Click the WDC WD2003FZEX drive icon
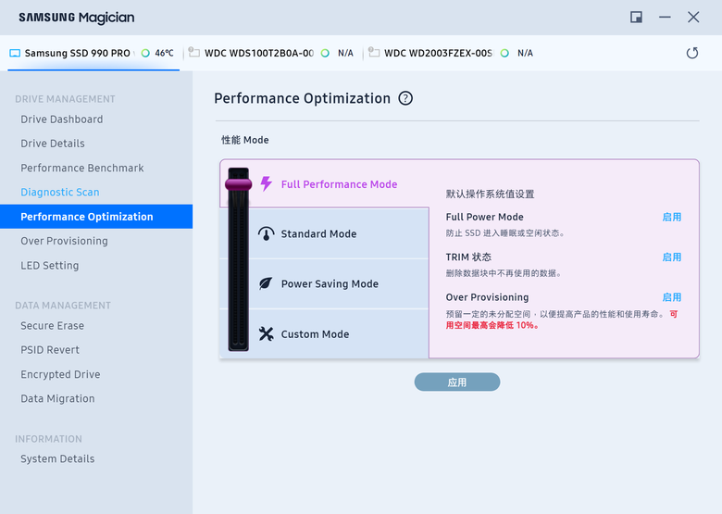722x514 pixels. pyautogui.click(x=374, y=53)
